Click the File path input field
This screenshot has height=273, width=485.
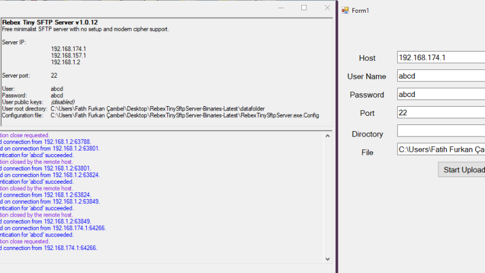click(441, 149)
